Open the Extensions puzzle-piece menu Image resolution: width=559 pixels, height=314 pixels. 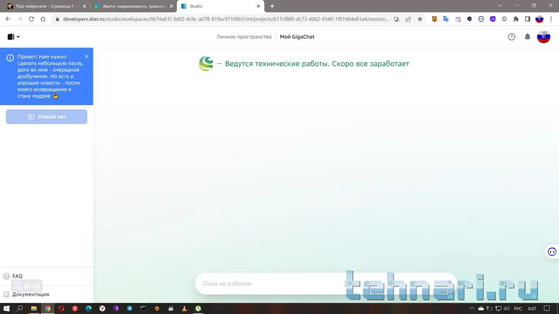[x=516, y=19]
